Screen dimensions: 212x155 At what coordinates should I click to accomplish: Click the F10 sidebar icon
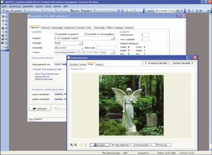coord(5,47)
